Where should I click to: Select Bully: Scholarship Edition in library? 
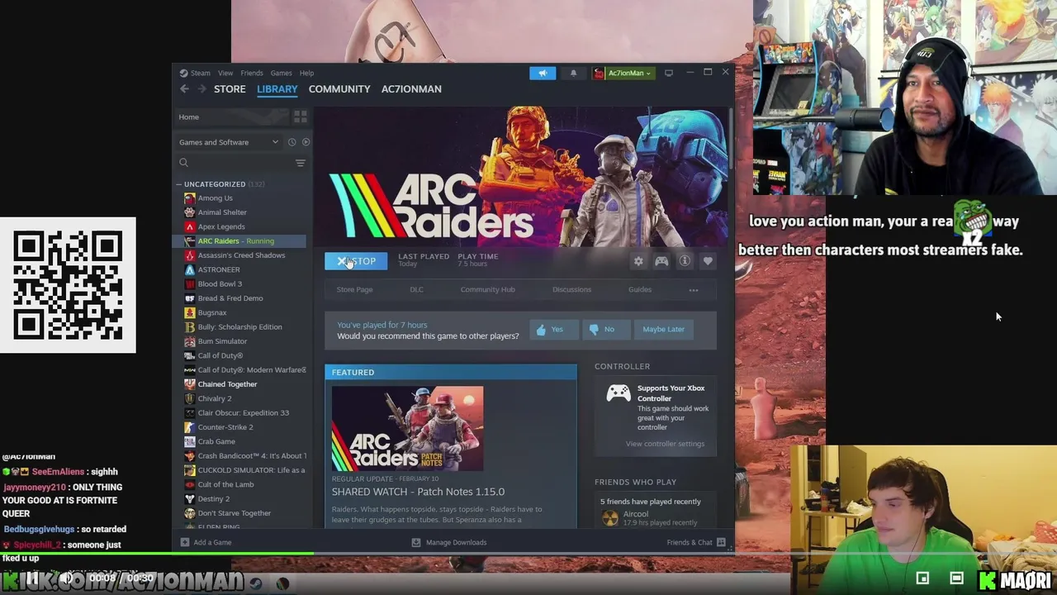coord(239,327)
